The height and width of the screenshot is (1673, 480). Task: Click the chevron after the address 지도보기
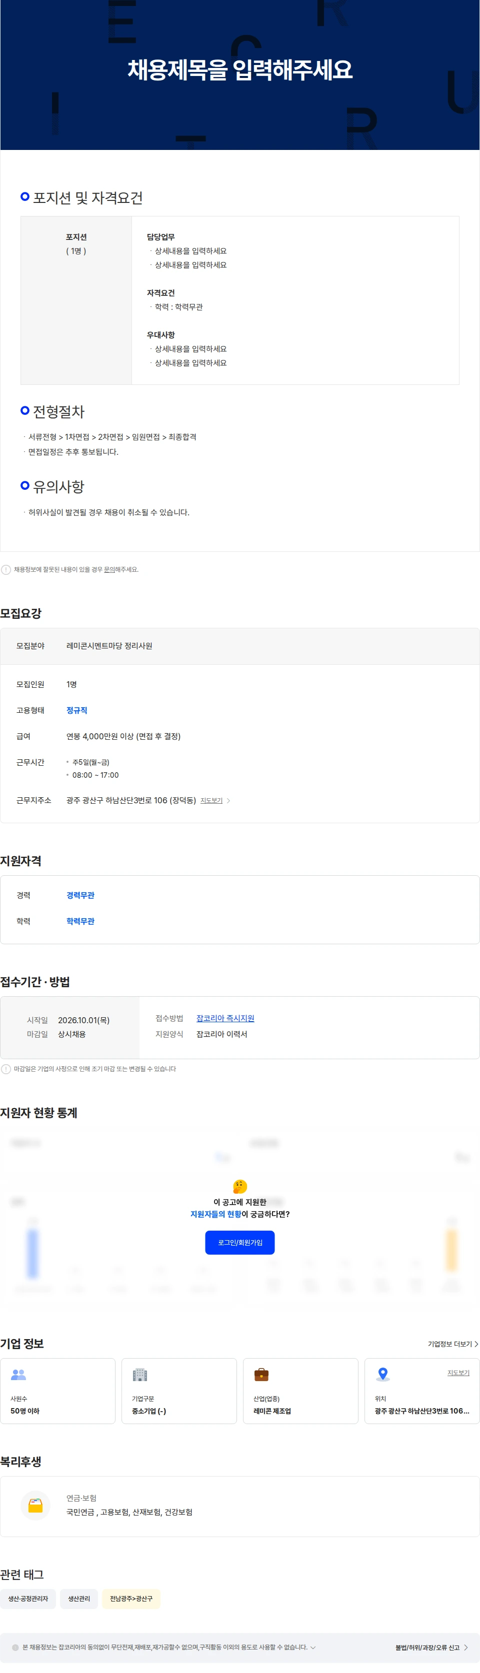tap(228, 801)
